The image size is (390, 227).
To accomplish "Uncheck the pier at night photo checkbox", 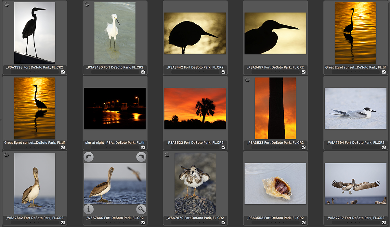I will [143, 147].
